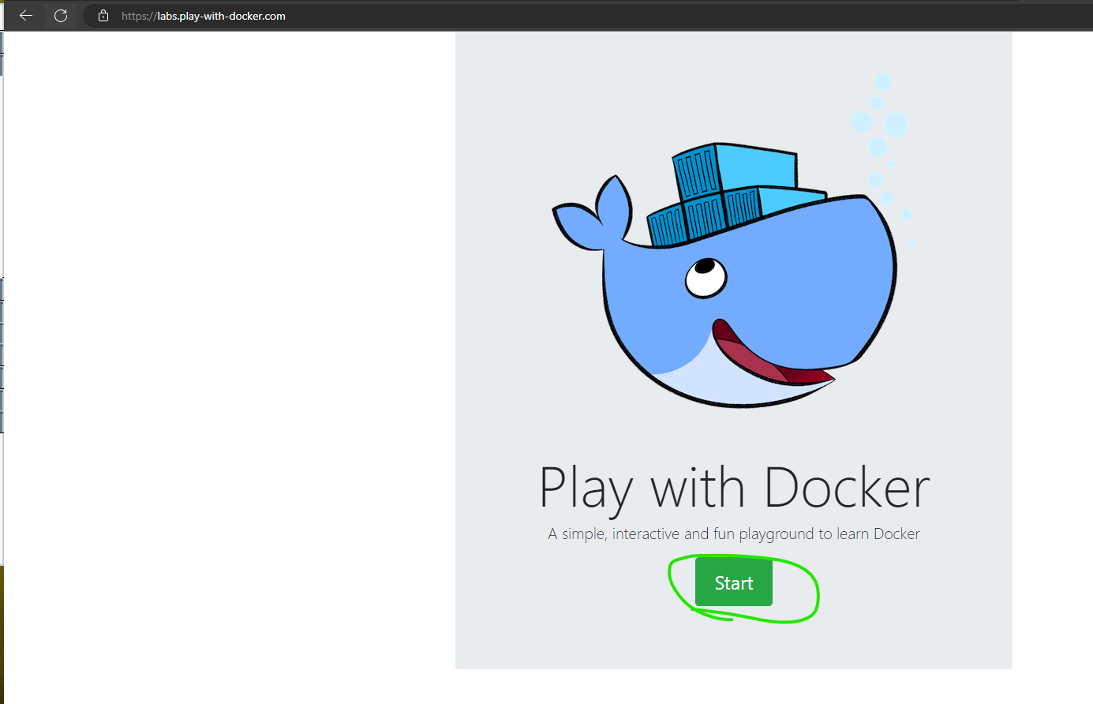Reload the page with the refresh icon
The image size is (1093, 704).
coord(61,16)
